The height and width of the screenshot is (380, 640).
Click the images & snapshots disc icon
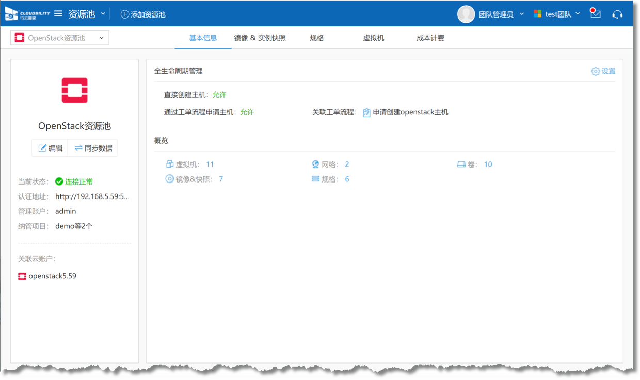click(169, 179)
